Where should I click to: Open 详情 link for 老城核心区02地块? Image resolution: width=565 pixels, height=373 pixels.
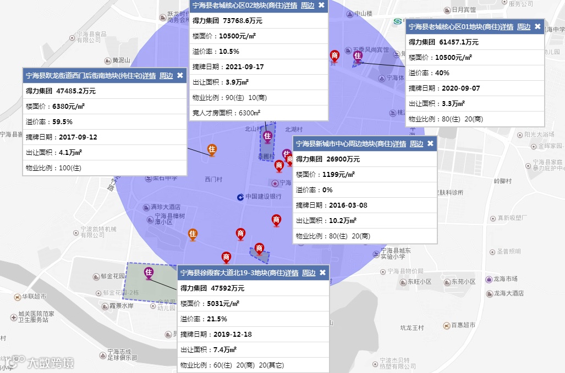[291, 5]
